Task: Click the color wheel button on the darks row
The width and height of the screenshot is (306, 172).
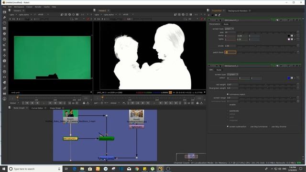Action: 292,36
